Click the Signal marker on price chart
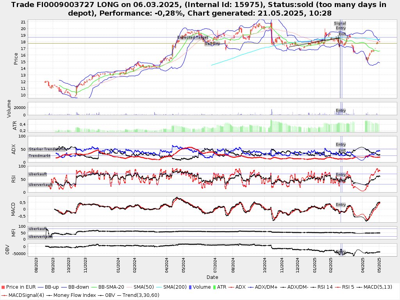This screenshot has width=400, height=300. 340,23
